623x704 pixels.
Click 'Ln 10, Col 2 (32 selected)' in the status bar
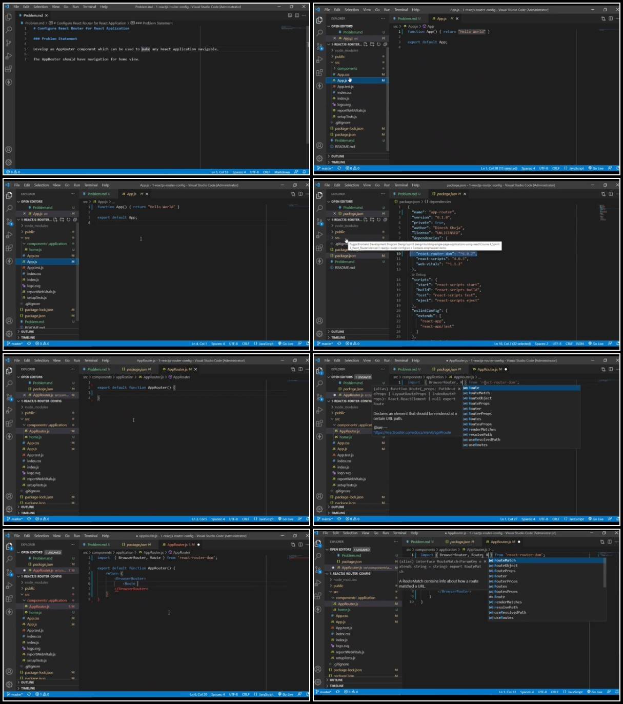pyautogui.click(x=512, y=344)
